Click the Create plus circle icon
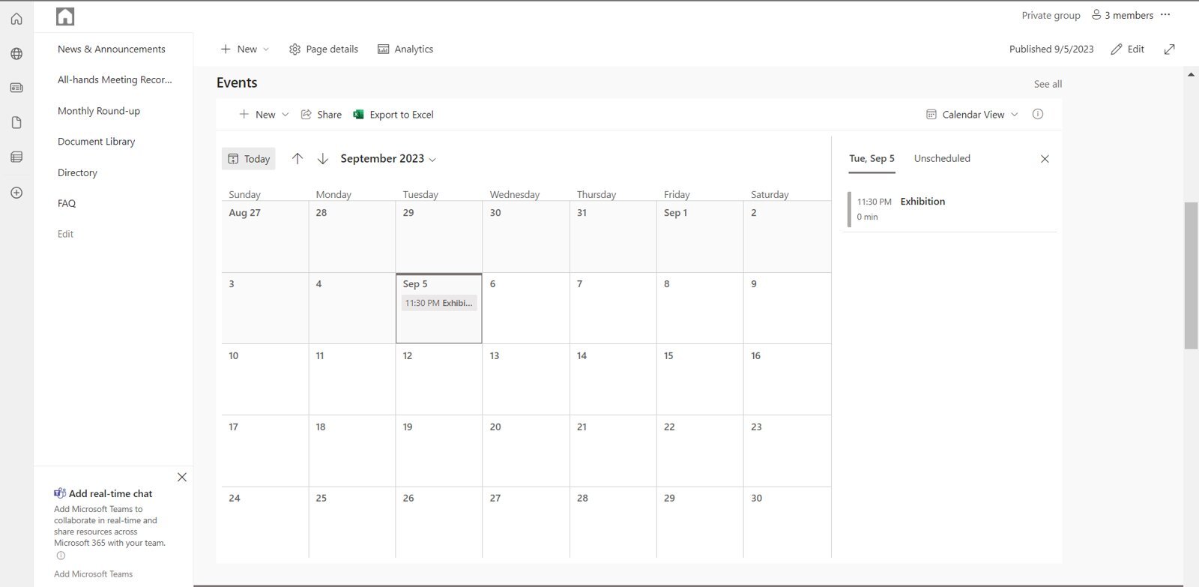The image size is (1199, 587). 16,193
